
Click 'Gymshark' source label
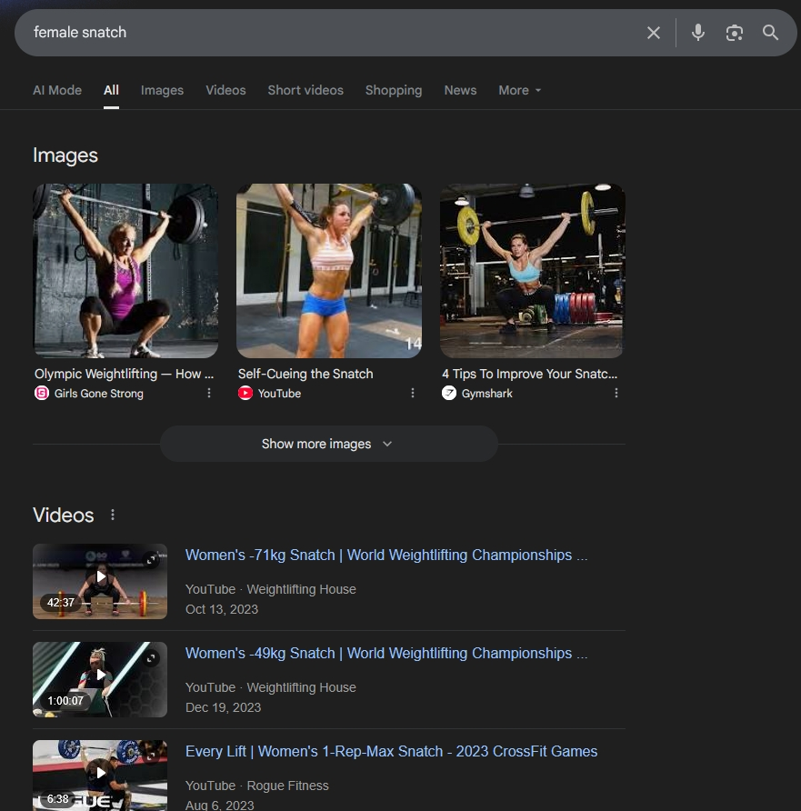(x=487, y=394)
